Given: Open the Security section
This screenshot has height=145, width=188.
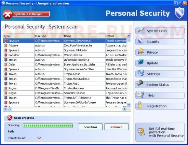Looking at the screenshot, I should (x=160, y=42).
